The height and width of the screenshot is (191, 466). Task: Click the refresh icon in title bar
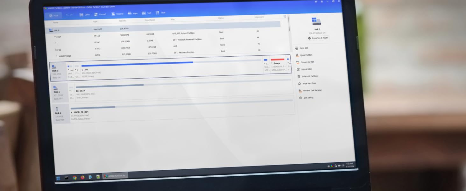coord(316,2)
